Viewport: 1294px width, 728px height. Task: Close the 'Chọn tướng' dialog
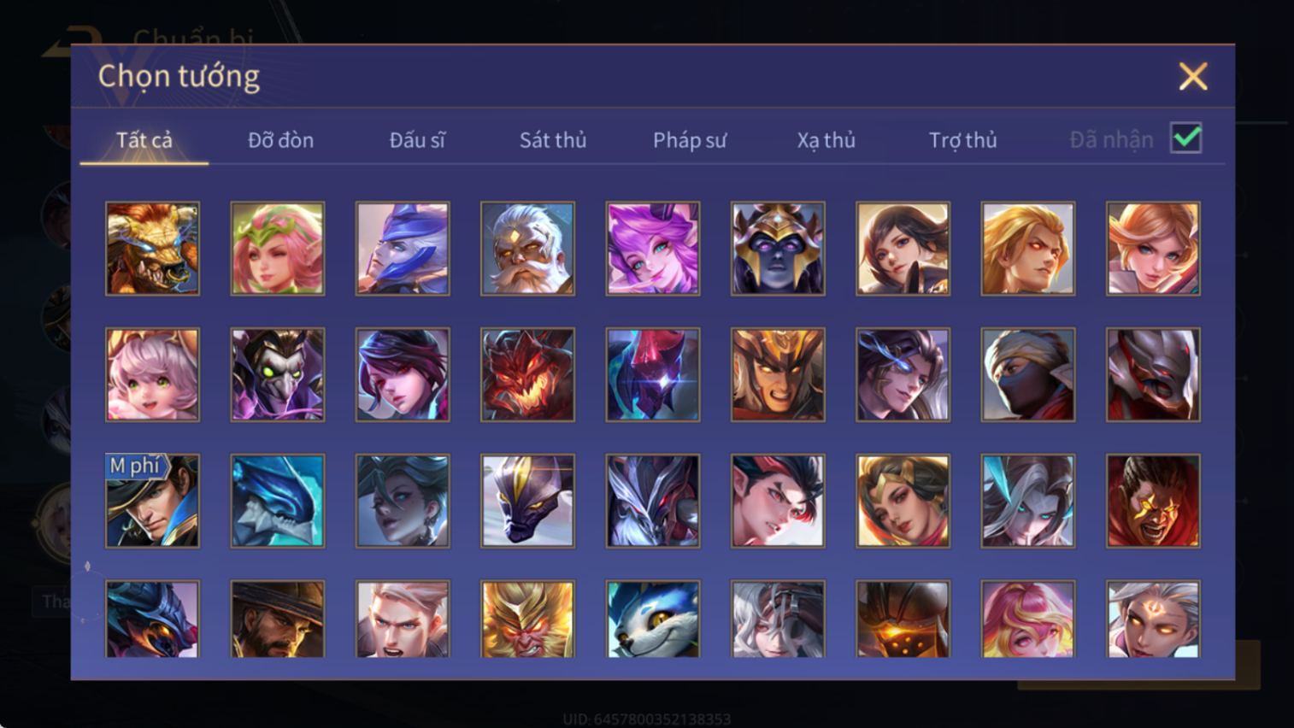point(1193,77)
